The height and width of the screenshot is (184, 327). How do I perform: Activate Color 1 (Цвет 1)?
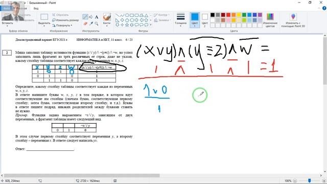coord(195,20)
